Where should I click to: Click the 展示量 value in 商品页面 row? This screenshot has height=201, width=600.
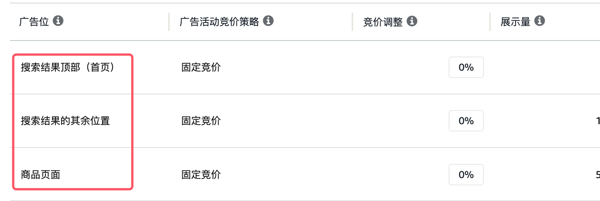[x=598, y=175]
